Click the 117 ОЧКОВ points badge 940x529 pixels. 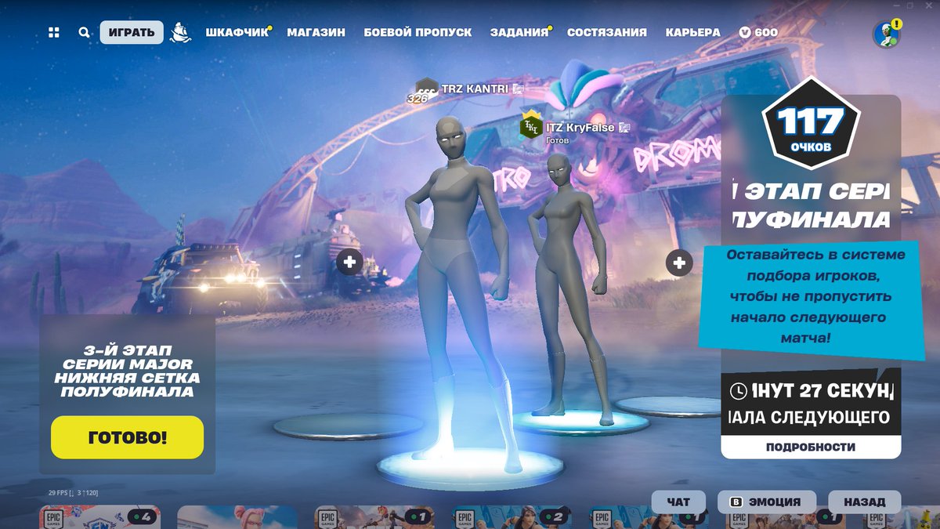[x=811, y=124]
